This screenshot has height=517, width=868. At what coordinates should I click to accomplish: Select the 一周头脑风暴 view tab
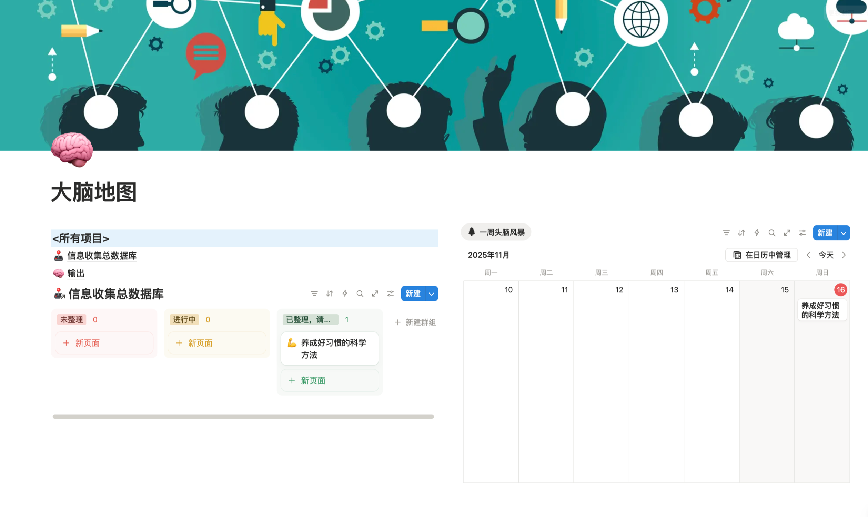pos(496,232)
